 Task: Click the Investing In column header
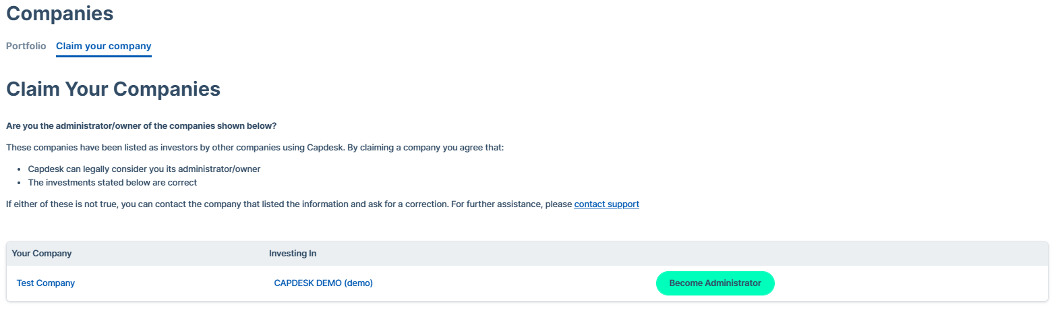(293, 254)
